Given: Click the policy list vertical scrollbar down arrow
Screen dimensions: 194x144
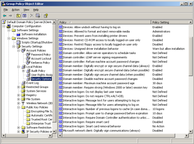Looking at the screenshot, I should pyautogui.click(x=191, y=131).
